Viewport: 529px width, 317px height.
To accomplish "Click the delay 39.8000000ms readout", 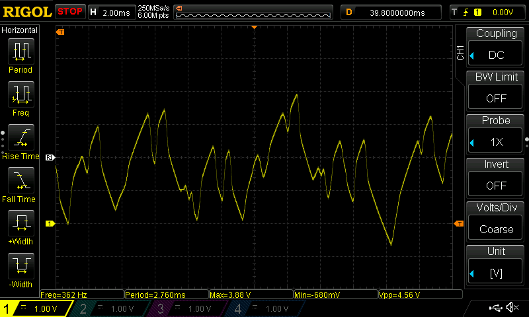I will pos(397,13).
